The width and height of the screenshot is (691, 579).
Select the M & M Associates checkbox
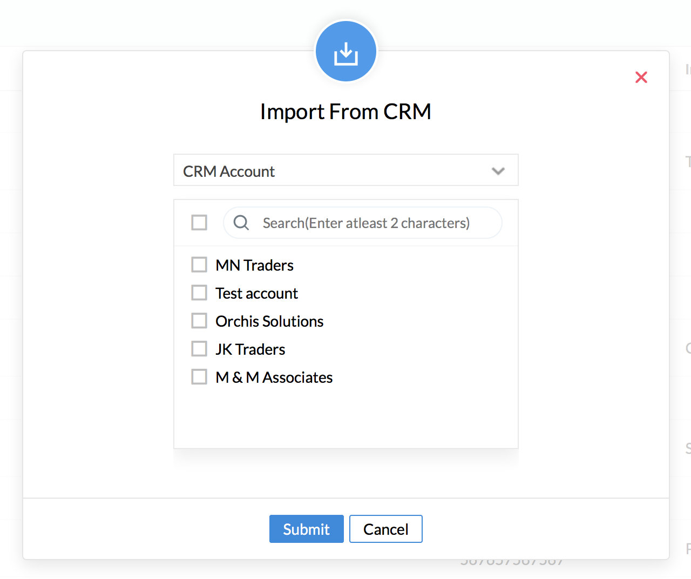[x=199, y=377]
